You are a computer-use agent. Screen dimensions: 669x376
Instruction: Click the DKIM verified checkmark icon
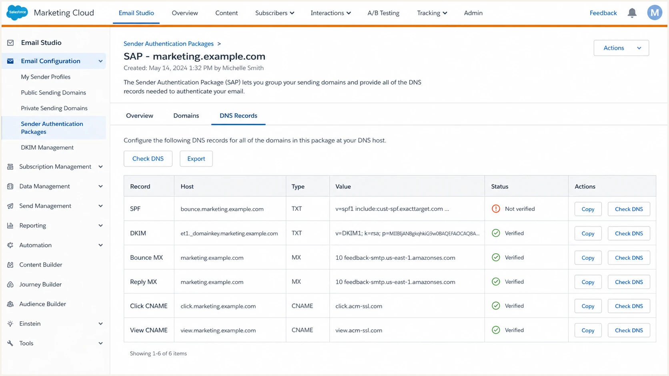pyautogui.click(x=496, y=233)
